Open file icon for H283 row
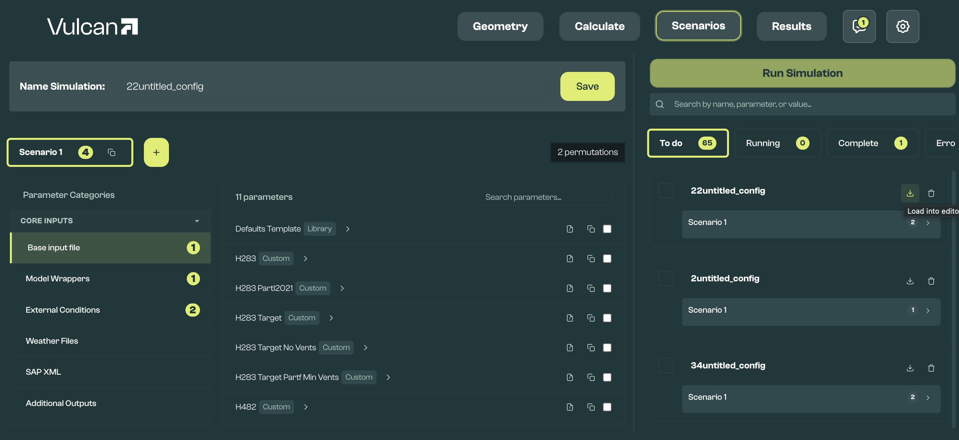 point(570,259)
